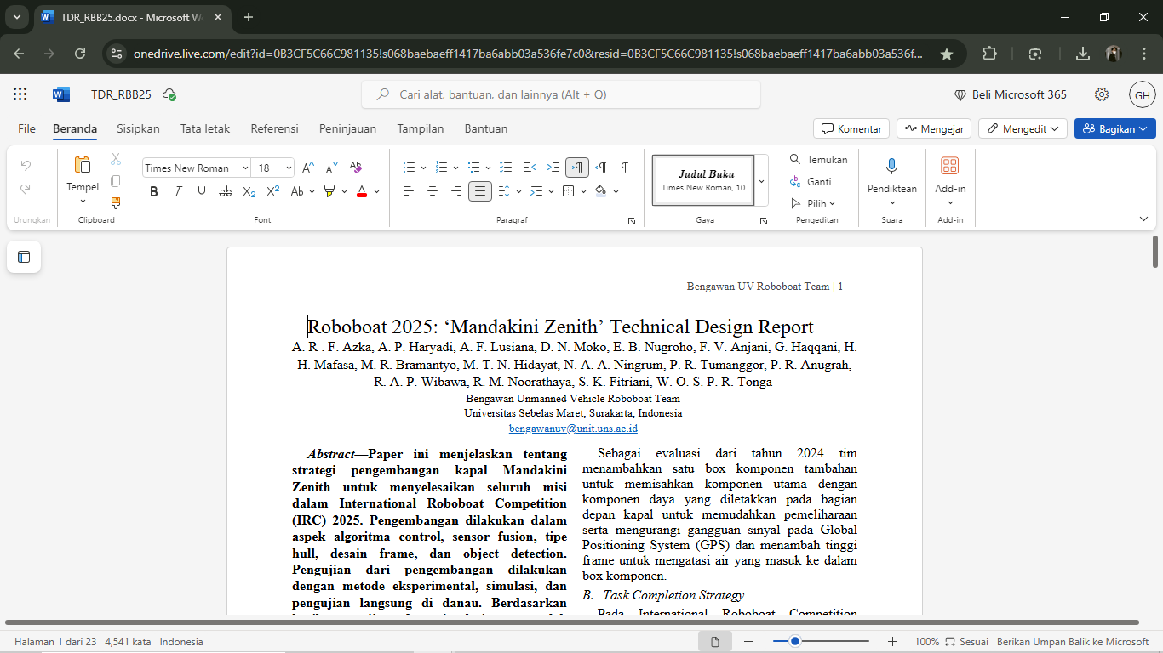Open the Mengedit mode dropdown
Screen dimensions: 1163x653
point(1022,128)
